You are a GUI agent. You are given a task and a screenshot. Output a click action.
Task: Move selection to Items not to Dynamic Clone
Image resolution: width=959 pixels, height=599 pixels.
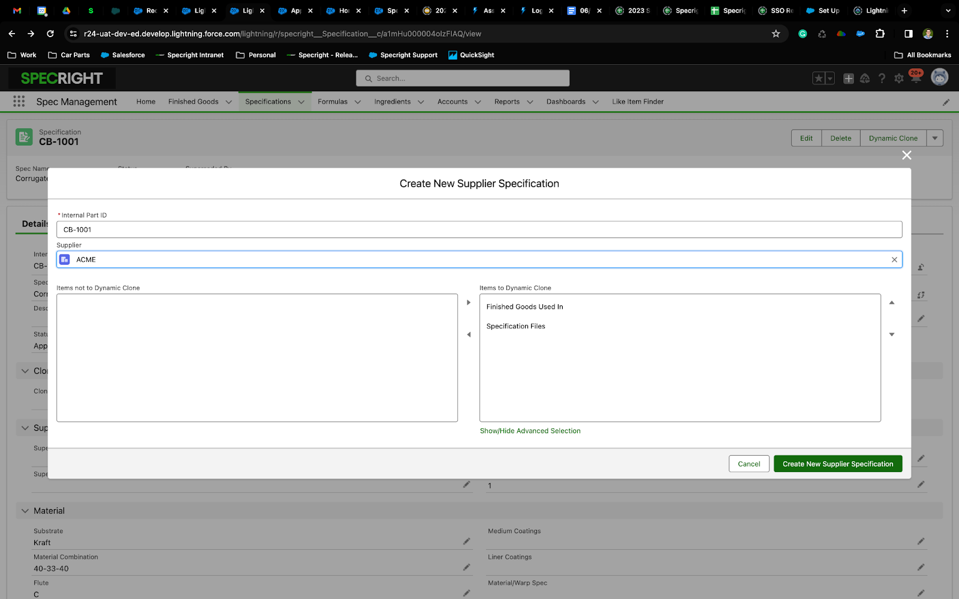pos(469,335)
